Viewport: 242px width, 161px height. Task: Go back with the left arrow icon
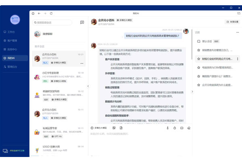tap(39, 13)
